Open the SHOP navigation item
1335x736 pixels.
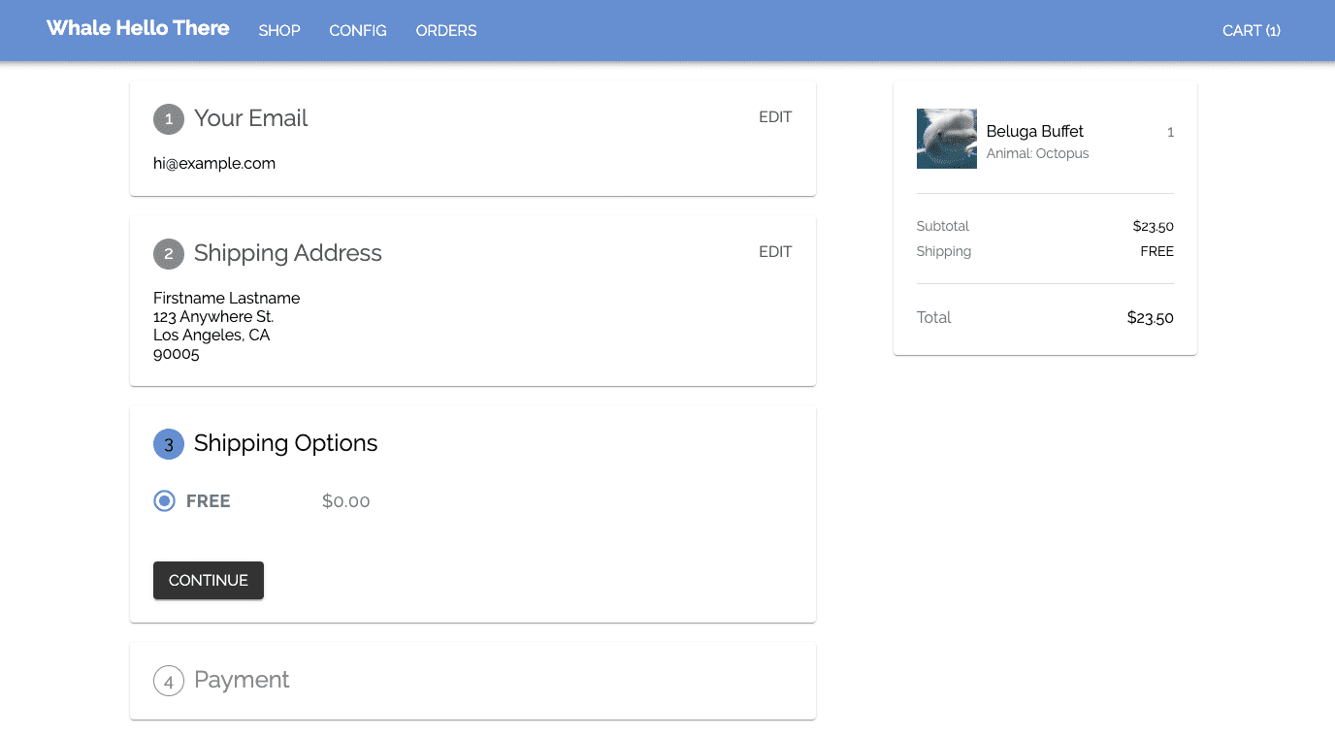(279, 31)
